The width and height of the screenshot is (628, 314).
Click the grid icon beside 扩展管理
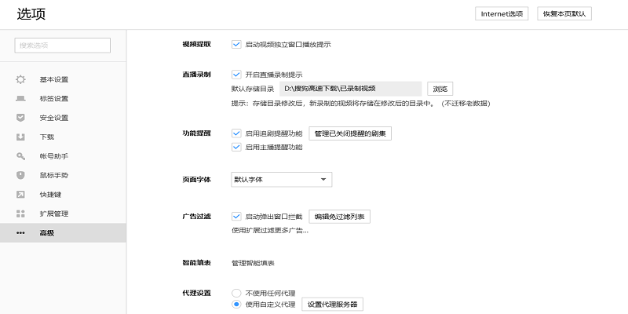coord(20,214)
